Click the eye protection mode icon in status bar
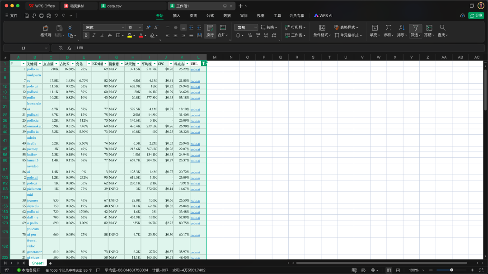The image size is (488, 274). (363, 270)
